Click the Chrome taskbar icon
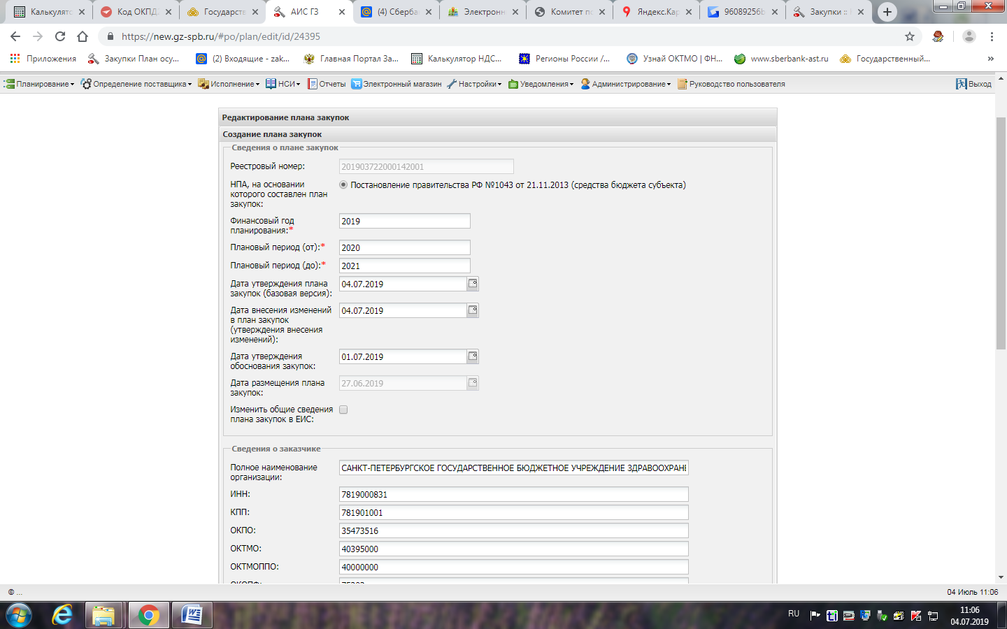The width and height of the screenshot is (1007, 629). click(x=148, y=615)
